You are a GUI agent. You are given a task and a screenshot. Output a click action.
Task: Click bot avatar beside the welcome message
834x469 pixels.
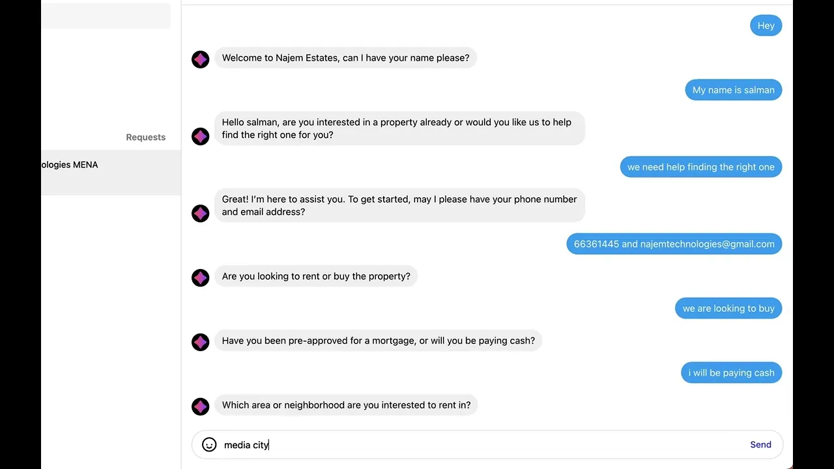tap(201, 59)
